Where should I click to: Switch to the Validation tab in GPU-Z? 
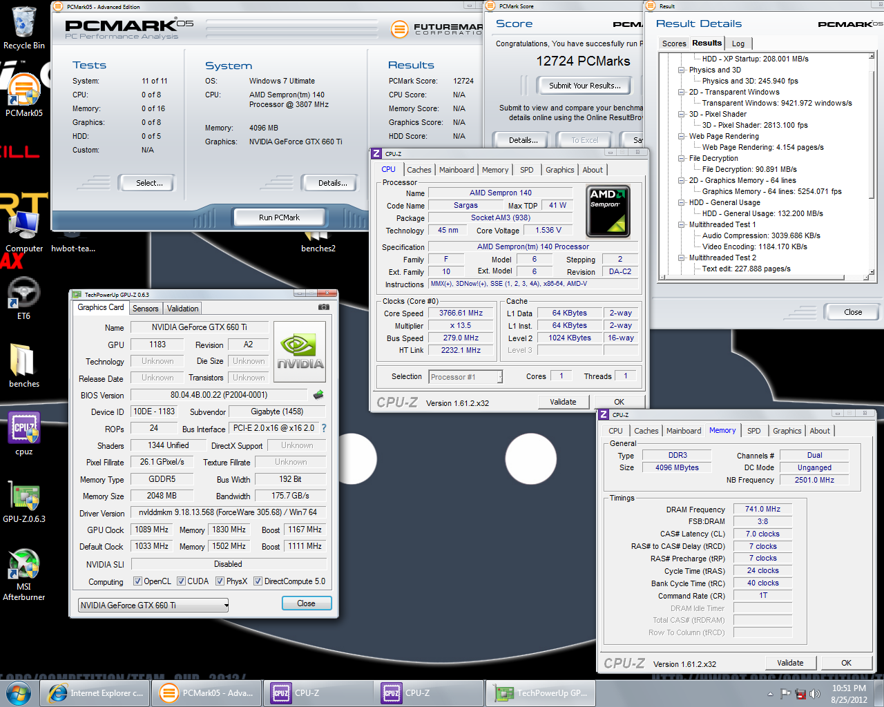182,309
